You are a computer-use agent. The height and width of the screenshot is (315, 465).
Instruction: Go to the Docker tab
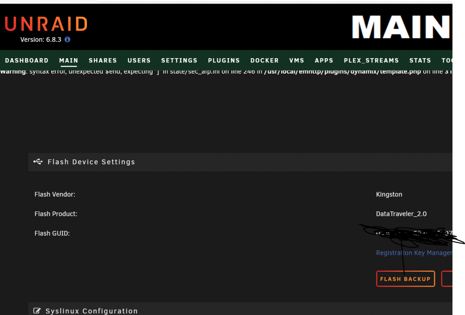(x=265, y=60)
